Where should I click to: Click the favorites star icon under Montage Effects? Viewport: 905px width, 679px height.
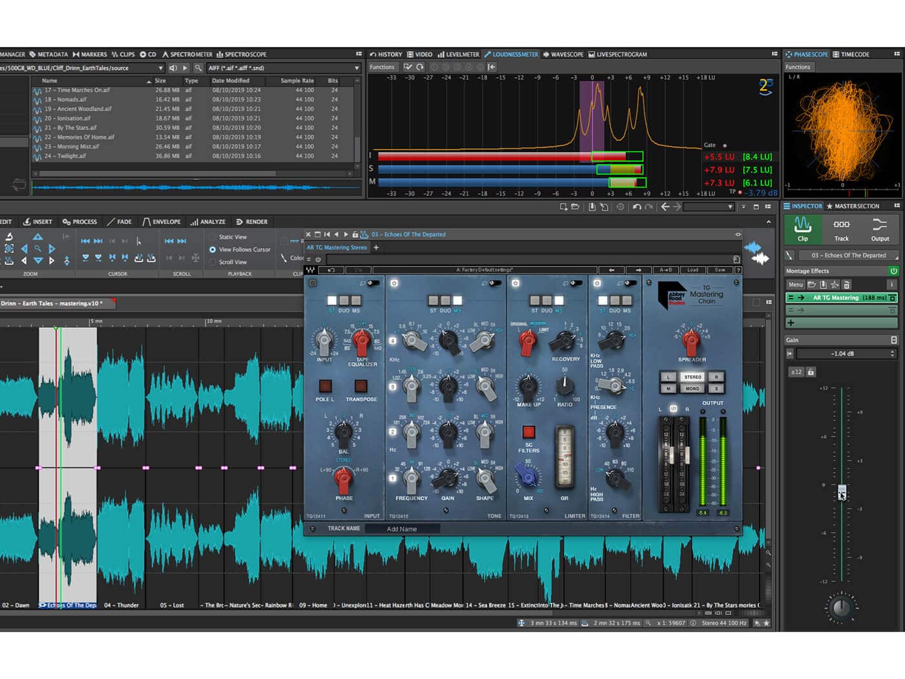[x=835, y=285]
